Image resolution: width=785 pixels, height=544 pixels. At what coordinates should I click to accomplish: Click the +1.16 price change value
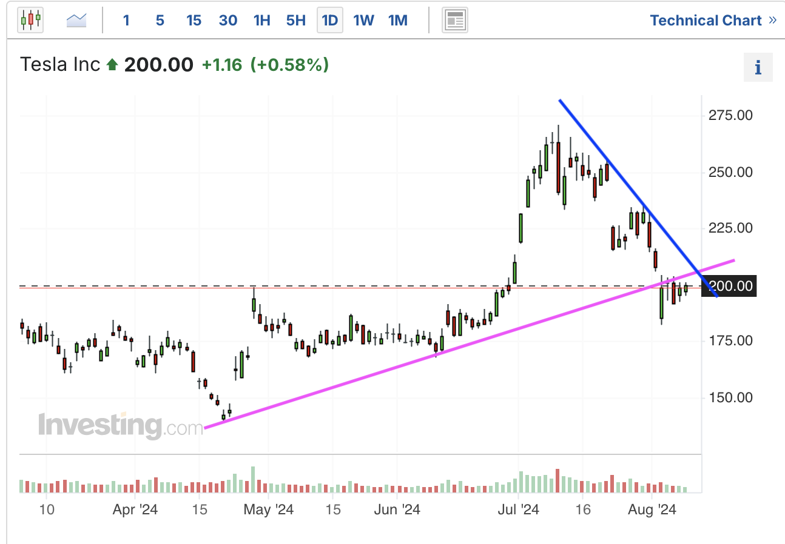(x=222, y=64)
